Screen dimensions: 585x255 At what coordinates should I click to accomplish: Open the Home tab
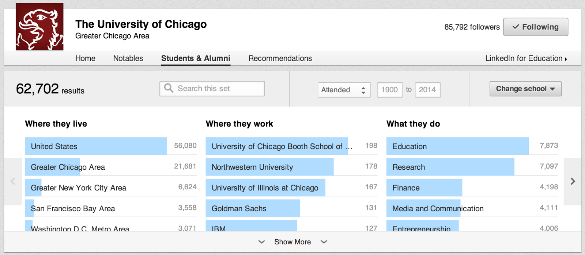[x=85, y=58]
